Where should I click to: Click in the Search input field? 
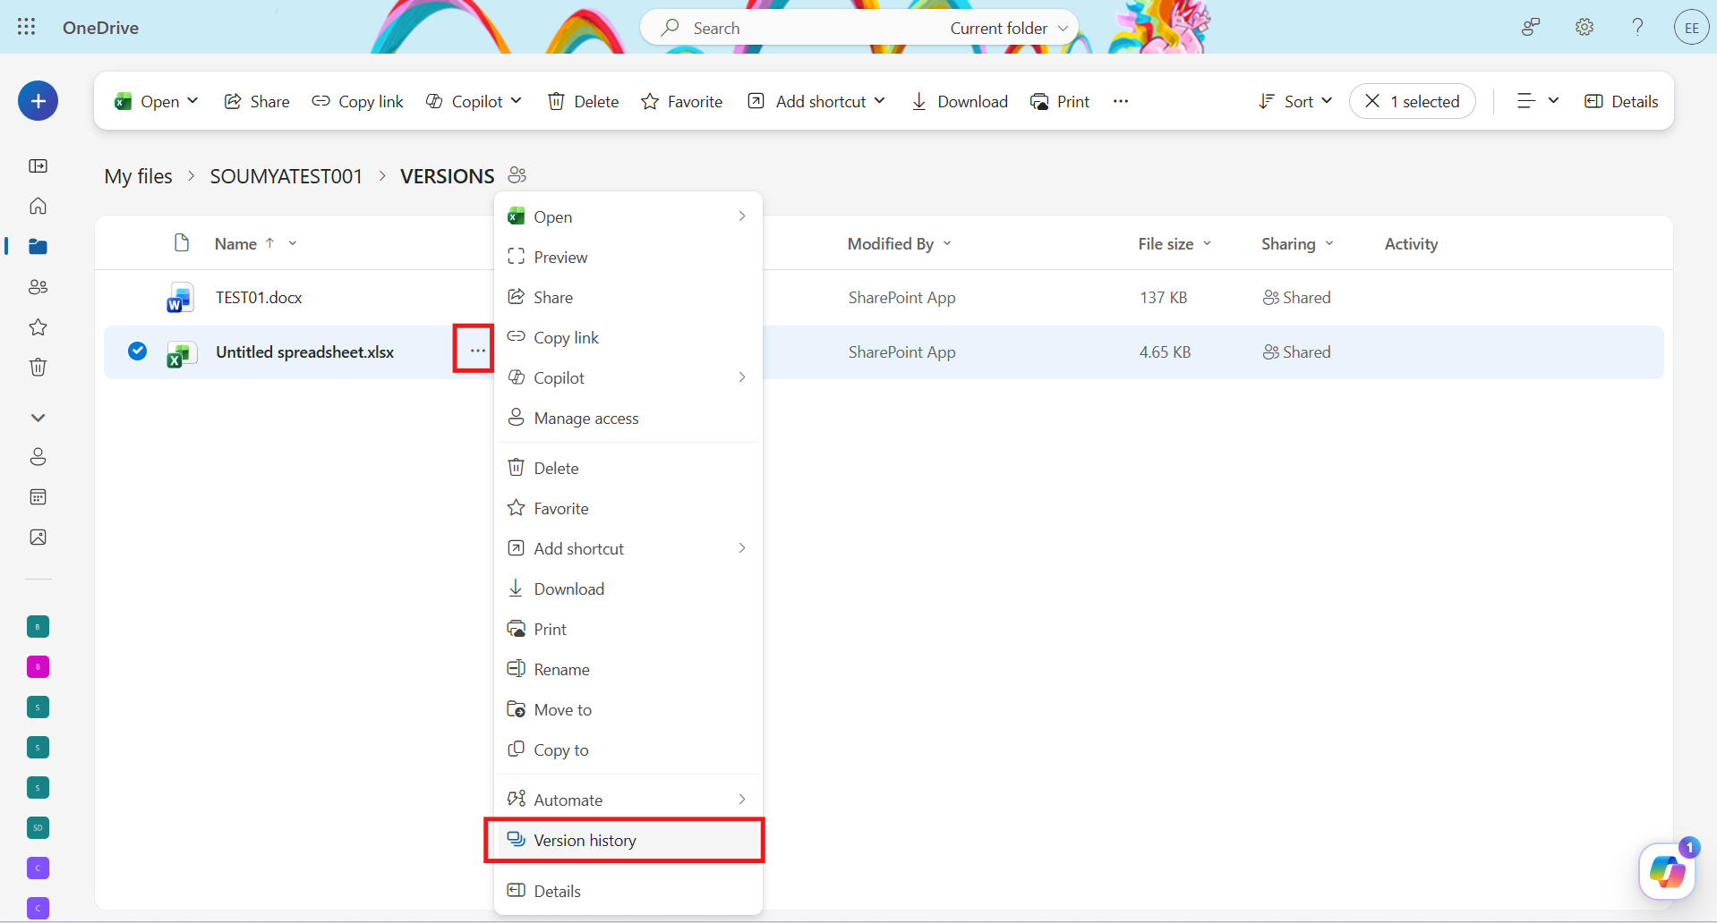(x=806, y=28)
